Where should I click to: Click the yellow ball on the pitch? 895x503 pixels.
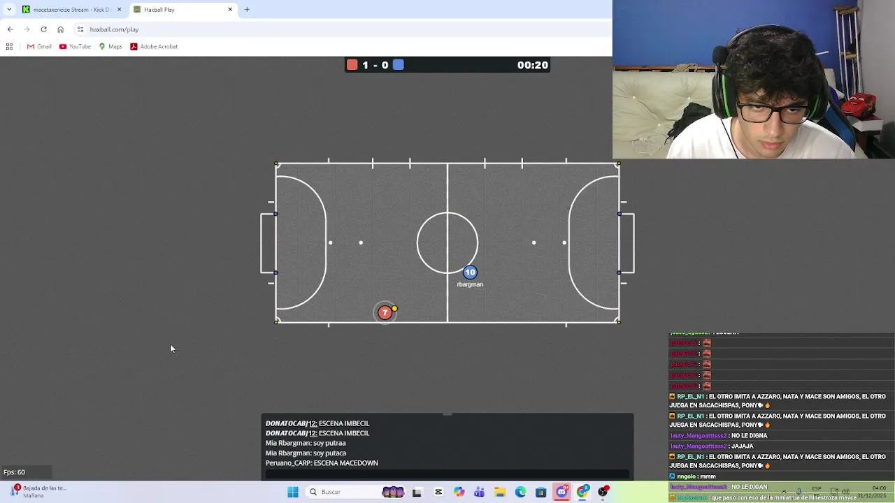pos(394,309)
